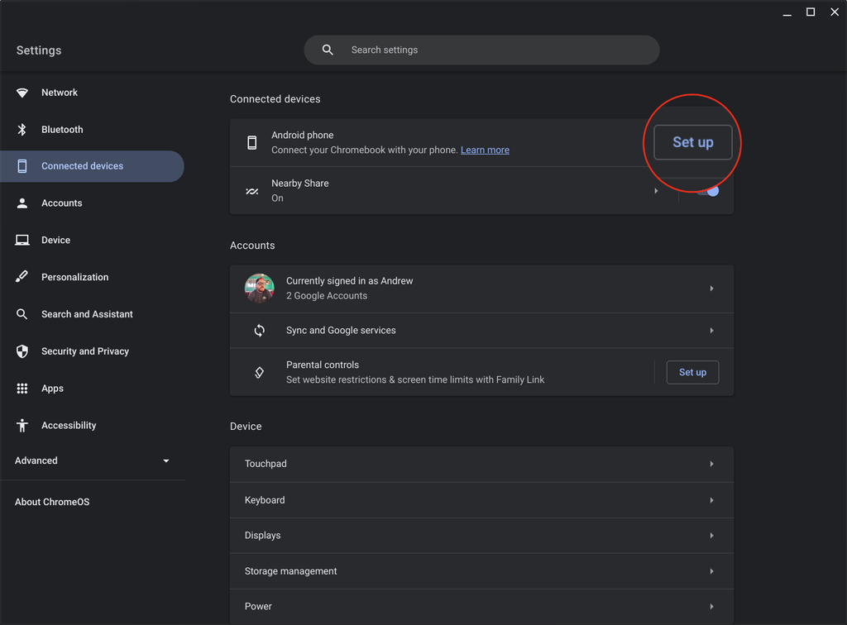The width and height of the screenshot is (847, 625).
Task: Select Search and Assistant menu item
Action: point(87,314)
